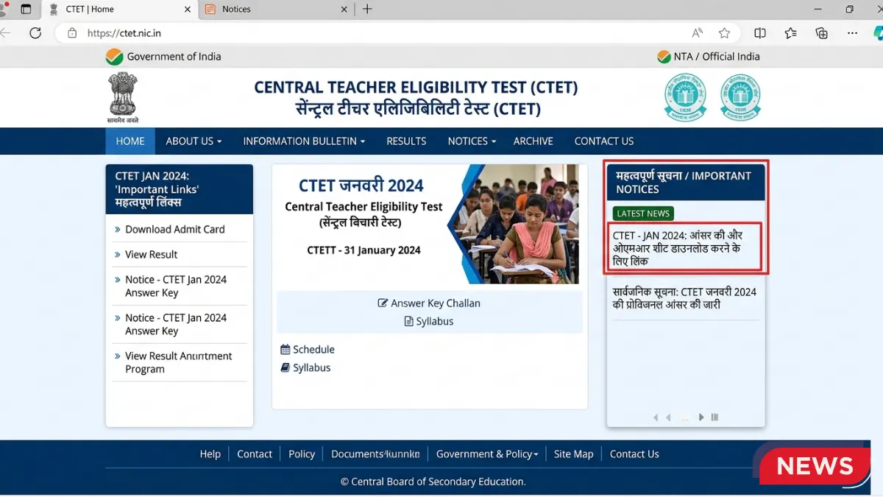This screenshot has width=883, height=497.
Task: Click the Government of India emblem logo
Action: tap(122, 97)
